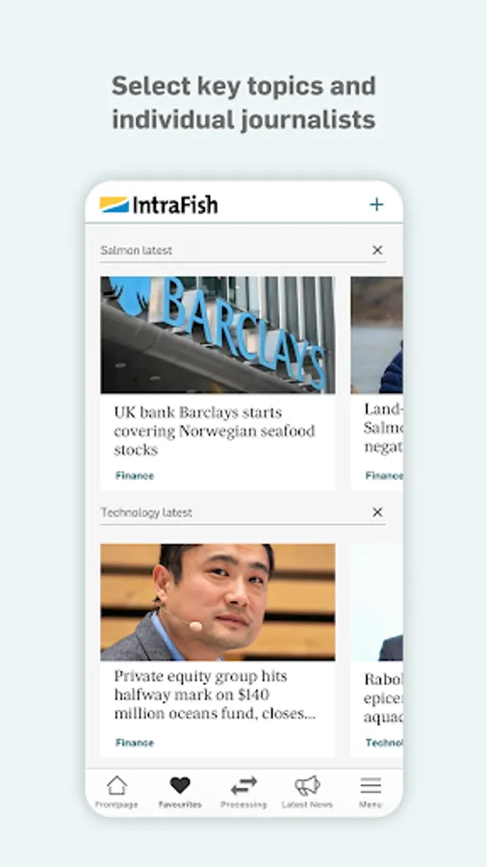Open the man with headset microphone photo
The width and height of the screenshot is (487, 867).
click(x=218, y=602)
